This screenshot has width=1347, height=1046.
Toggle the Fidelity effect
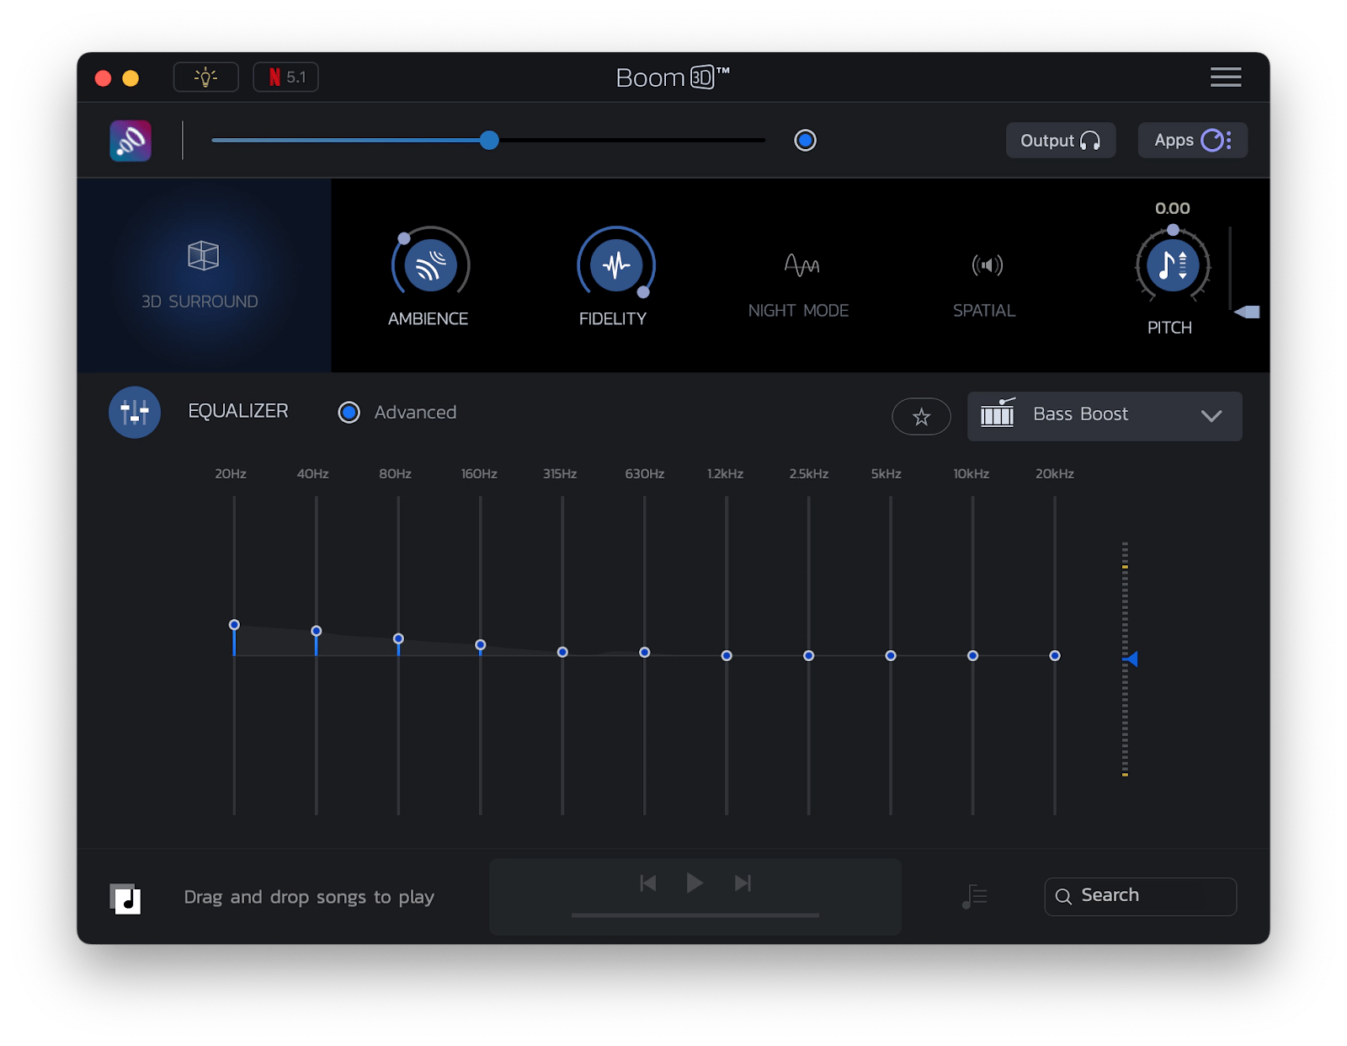coord(616,265)
